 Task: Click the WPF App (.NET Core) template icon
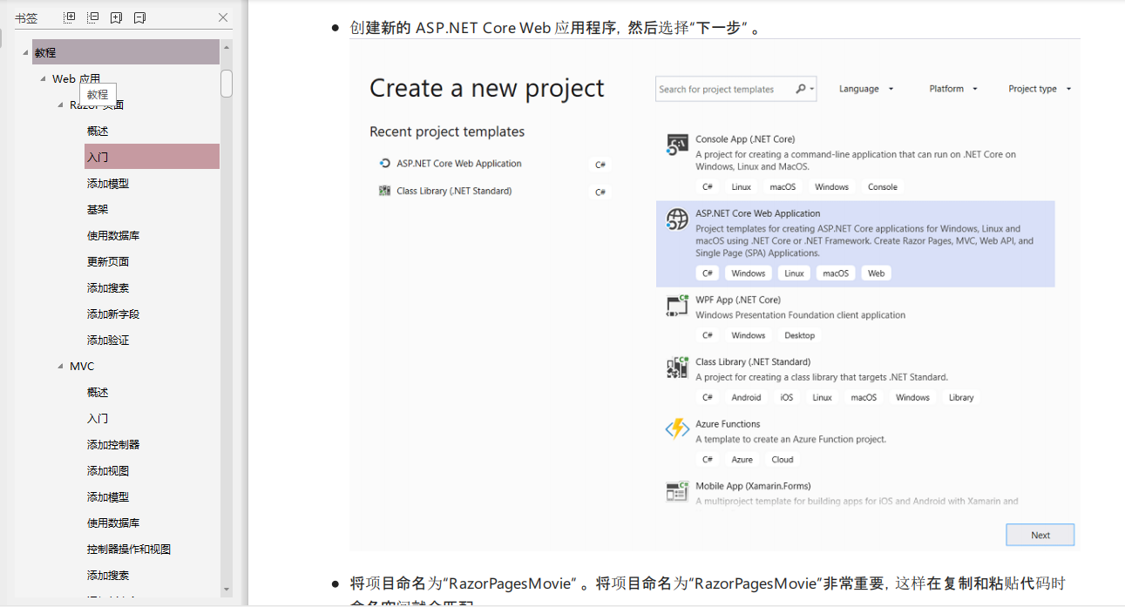tap(677, 305)
